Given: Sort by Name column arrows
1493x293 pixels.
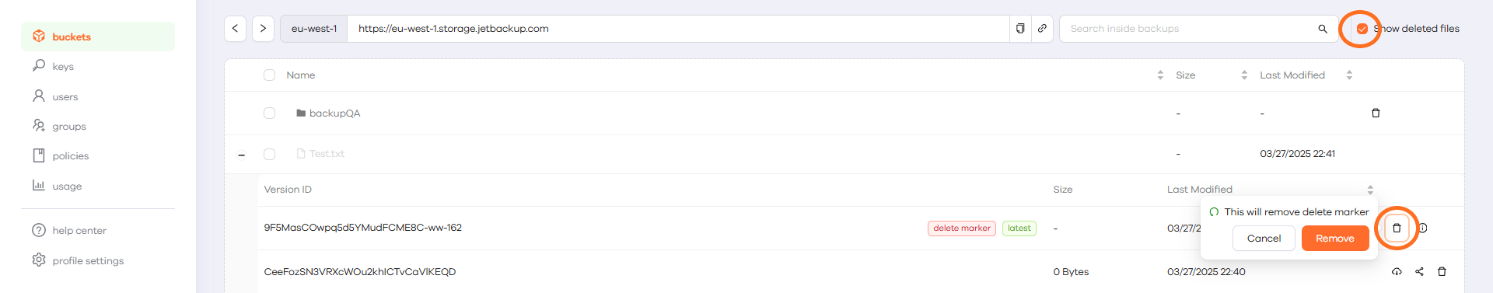Looking at the screenshot, I should tap(1160, 75).
